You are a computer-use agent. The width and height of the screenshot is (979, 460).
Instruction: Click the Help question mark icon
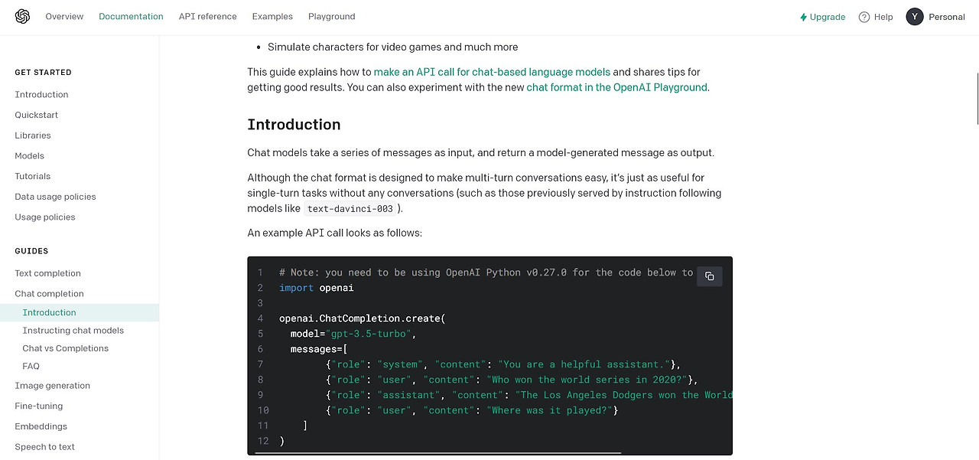point(864,17)
